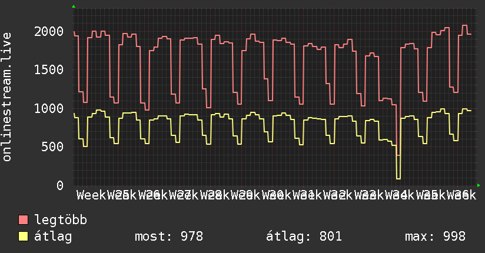Click the 'átlag' legend label next to yellow swatch
Image resolution: width=485 pixels, height=253 pixels.
coord(53,237)
